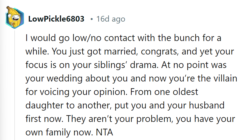Image resolution: width=241 pixels, height=140 pixels.
Task: Click the dot separator before the timestamp
Action: pos(92,19)
